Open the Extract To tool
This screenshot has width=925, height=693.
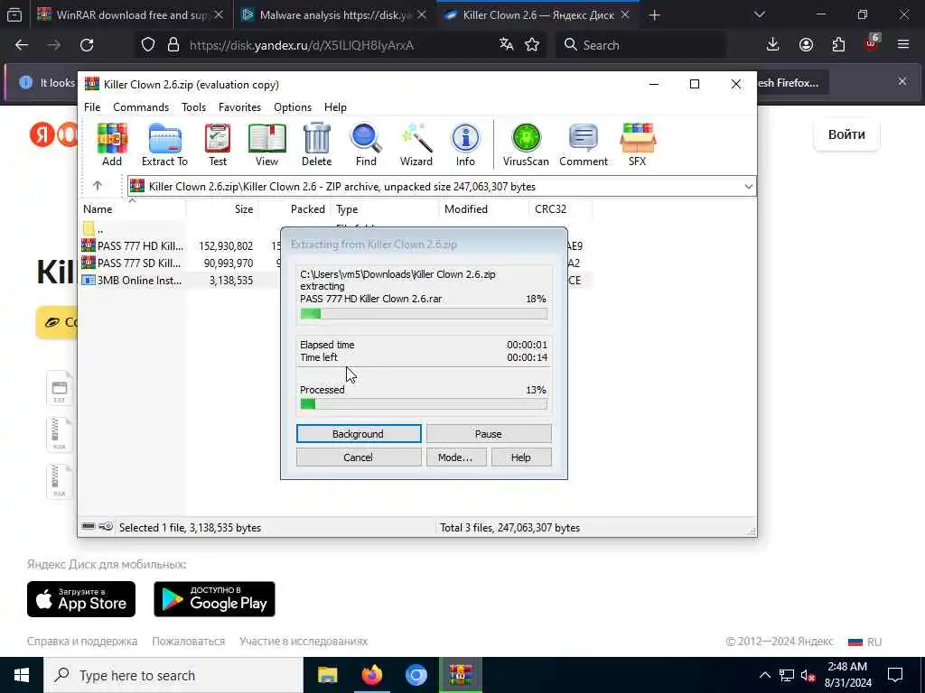pos(164,144)
